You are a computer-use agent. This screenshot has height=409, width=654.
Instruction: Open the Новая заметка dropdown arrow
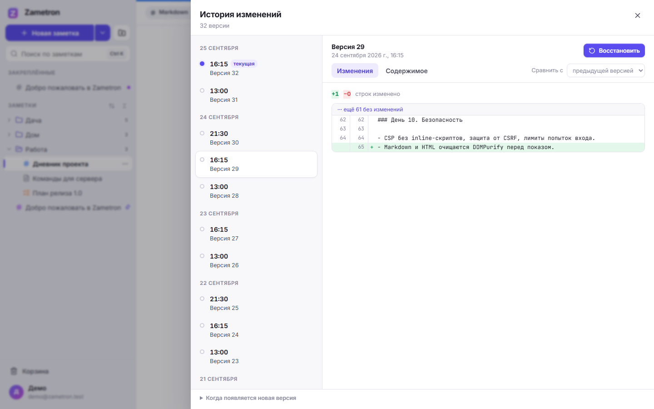tap(103, 33)
